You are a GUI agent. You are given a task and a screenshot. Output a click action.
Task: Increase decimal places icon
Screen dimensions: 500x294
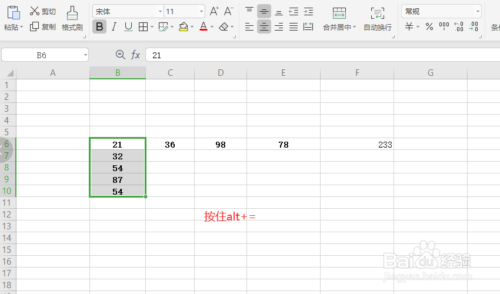pos(459,26)
